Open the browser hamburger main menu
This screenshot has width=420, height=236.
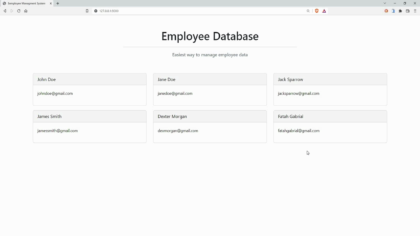point(415,11)
